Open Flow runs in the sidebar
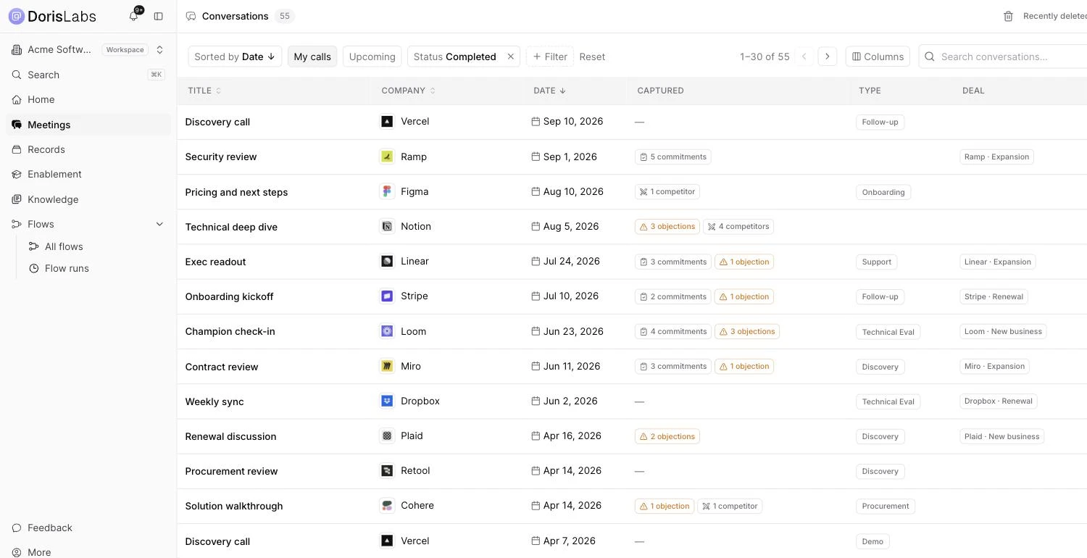Image resolution: width=1087 pixels, height=558 pixels. click(96, 268)
